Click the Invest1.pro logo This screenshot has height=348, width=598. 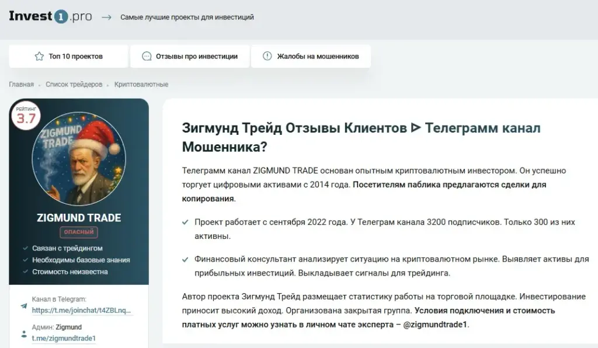click(x=50, y=16)
